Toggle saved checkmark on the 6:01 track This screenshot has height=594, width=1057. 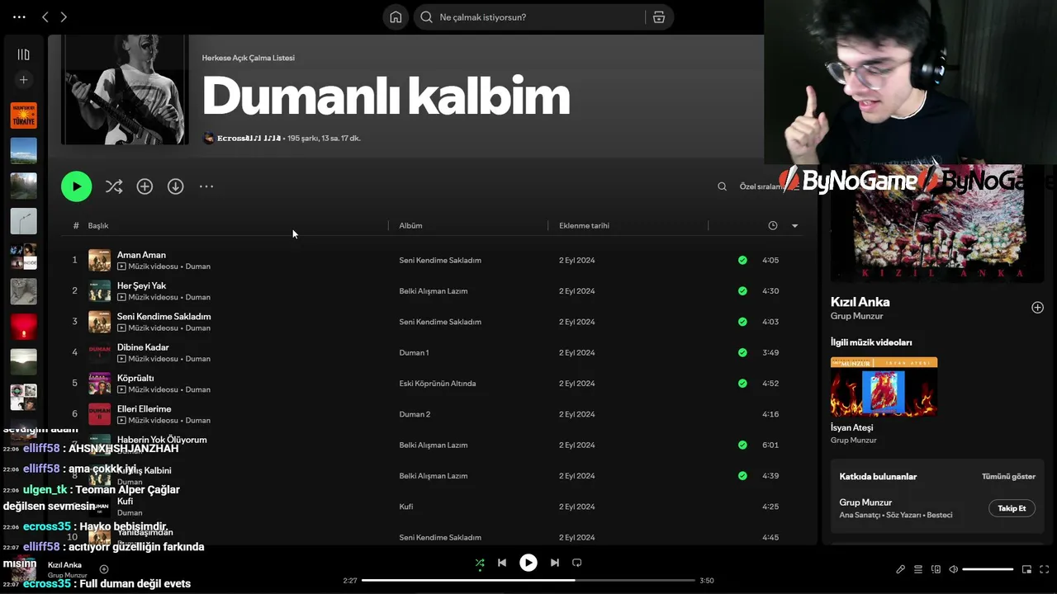click(x=742, y=445)
